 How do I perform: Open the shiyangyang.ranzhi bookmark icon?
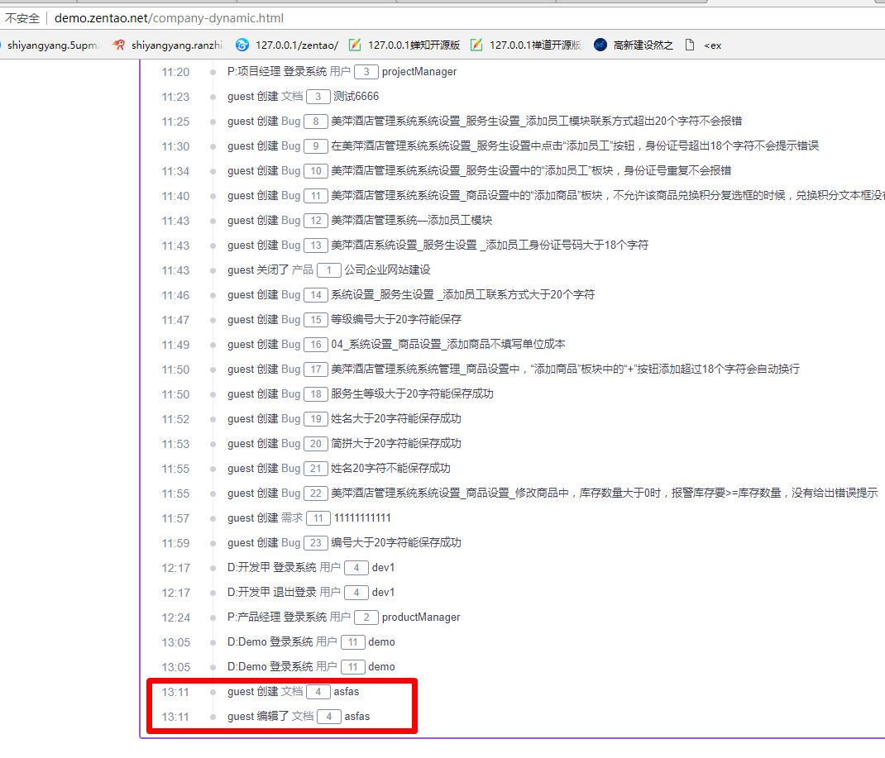tap(118, 45)
